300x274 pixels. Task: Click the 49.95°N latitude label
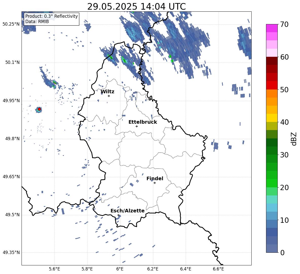pos(11,101)
